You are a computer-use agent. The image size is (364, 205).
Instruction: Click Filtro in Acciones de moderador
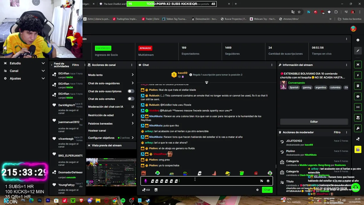coord(337,132)
